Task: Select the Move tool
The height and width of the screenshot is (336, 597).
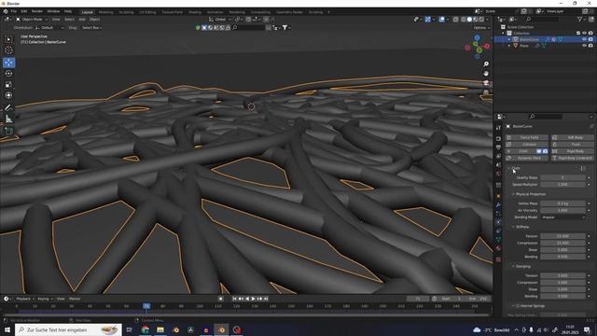Action: coord(8,63)
